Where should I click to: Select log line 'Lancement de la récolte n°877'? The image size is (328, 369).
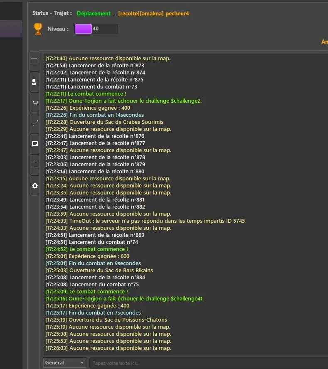[x=95, y=143]
